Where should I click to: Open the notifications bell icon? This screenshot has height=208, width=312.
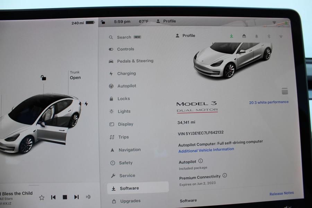click(257, 36)
